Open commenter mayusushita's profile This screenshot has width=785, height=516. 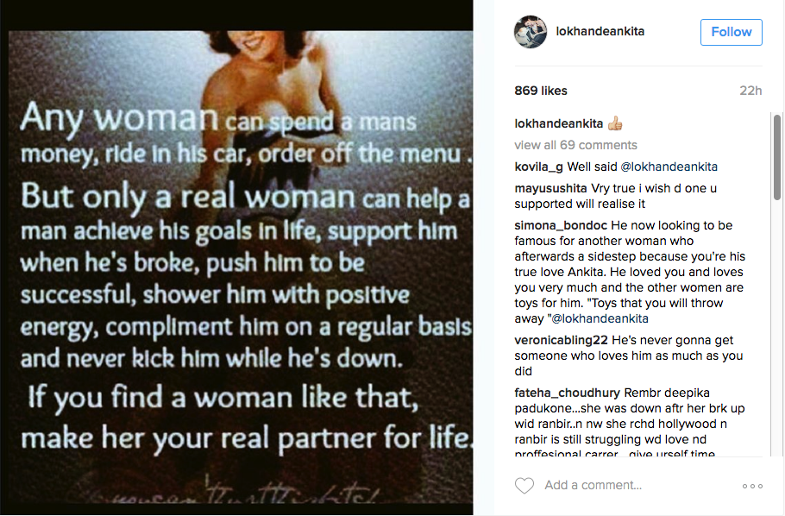[550, 188]
